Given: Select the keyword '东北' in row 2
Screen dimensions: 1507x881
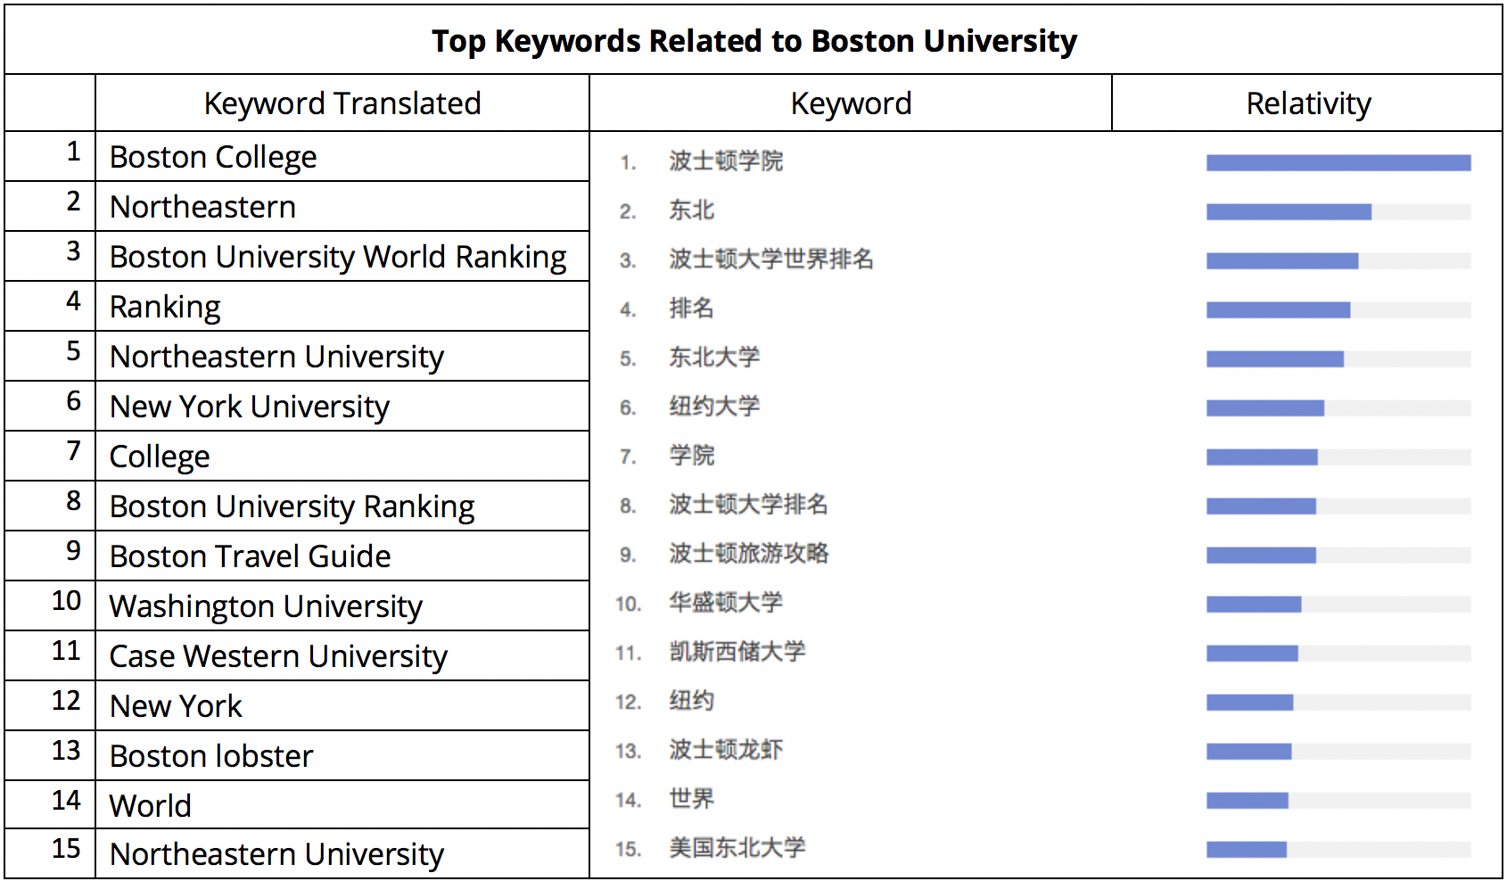Looking at the screenshot, I should click(x=692, y=210).
